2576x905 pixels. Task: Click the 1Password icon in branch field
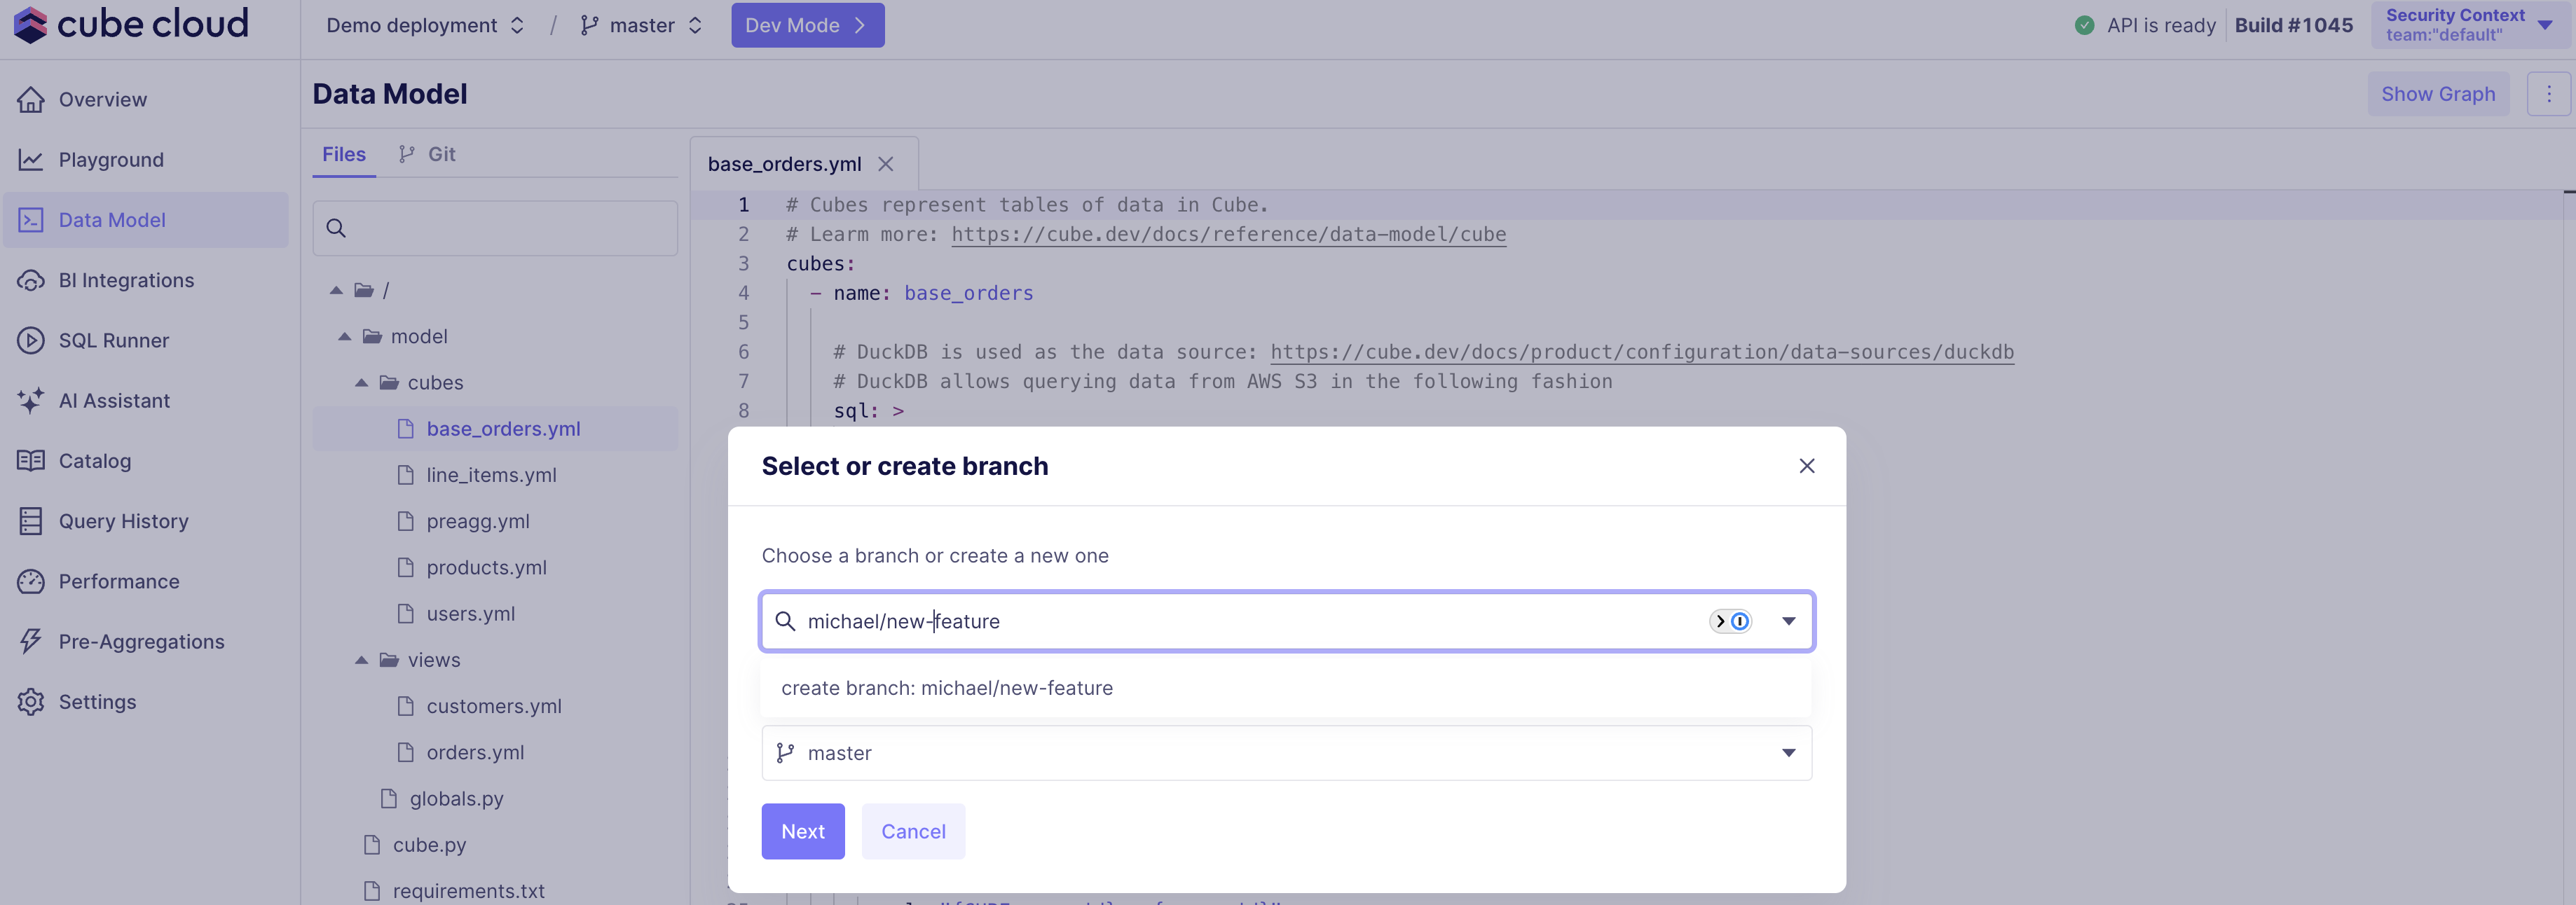pos(1739,621)
